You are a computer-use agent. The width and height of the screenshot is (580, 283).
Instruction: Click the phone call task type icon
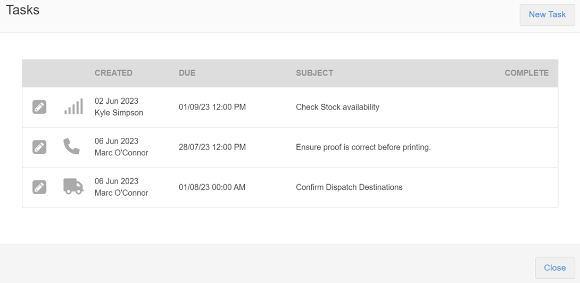(x=71, y=146)
